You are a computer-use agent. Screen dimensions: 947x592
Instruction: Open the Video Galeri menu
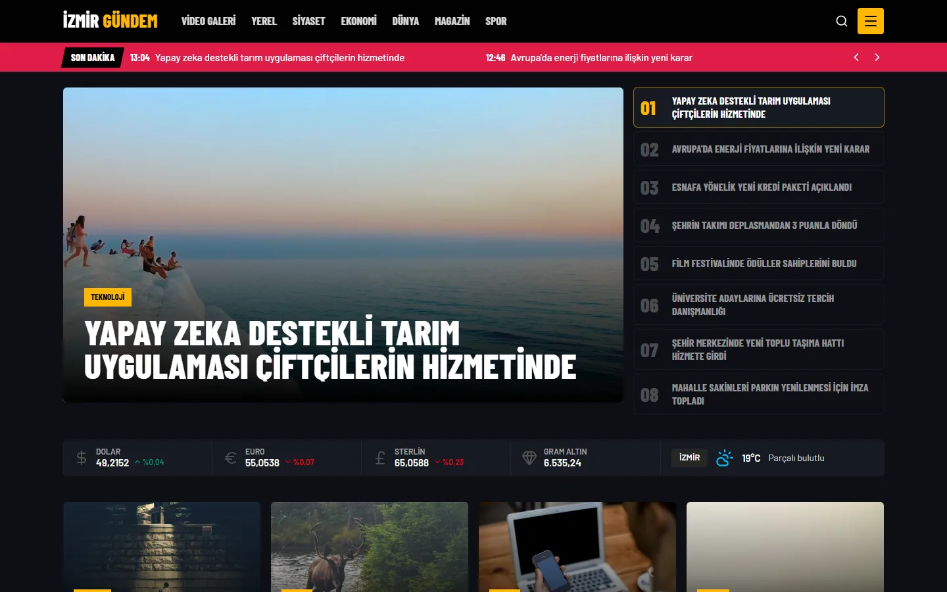click(x=208, y=21)
